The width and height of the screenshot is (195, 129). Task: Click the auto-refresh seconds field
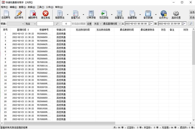click(x=66, y=24)
